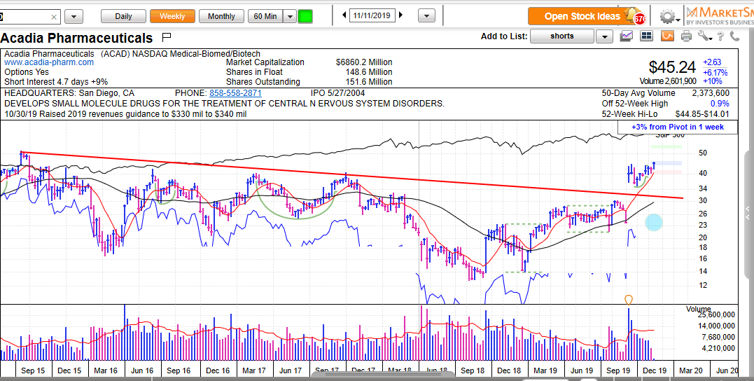Click the phone contact icon
The width and height of the screenshot is (754, 381).
[x=734, y=36]
